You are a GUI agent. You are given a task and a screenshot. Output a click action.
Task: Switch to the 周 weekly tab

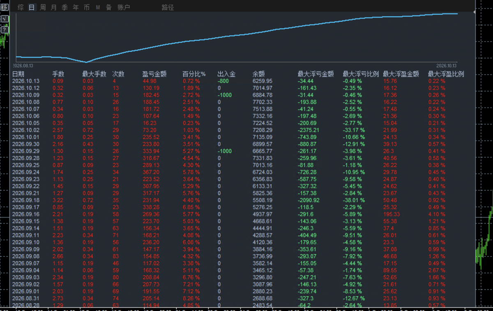(x=43, y=7)
